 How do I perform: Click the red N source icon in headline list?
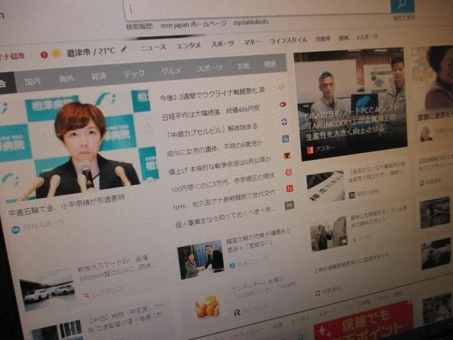coord(289,188)
